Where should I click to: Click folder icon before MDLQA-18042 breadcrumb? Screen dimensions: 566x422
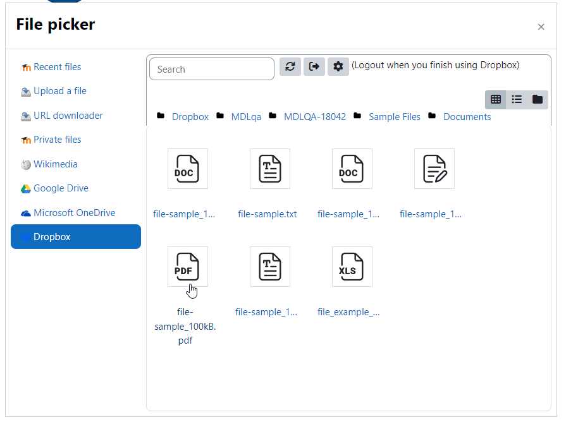[273, 116]
